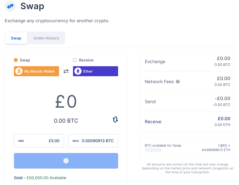Click the MAX 0.00090913 BTC button

click(x=93, y=141)
